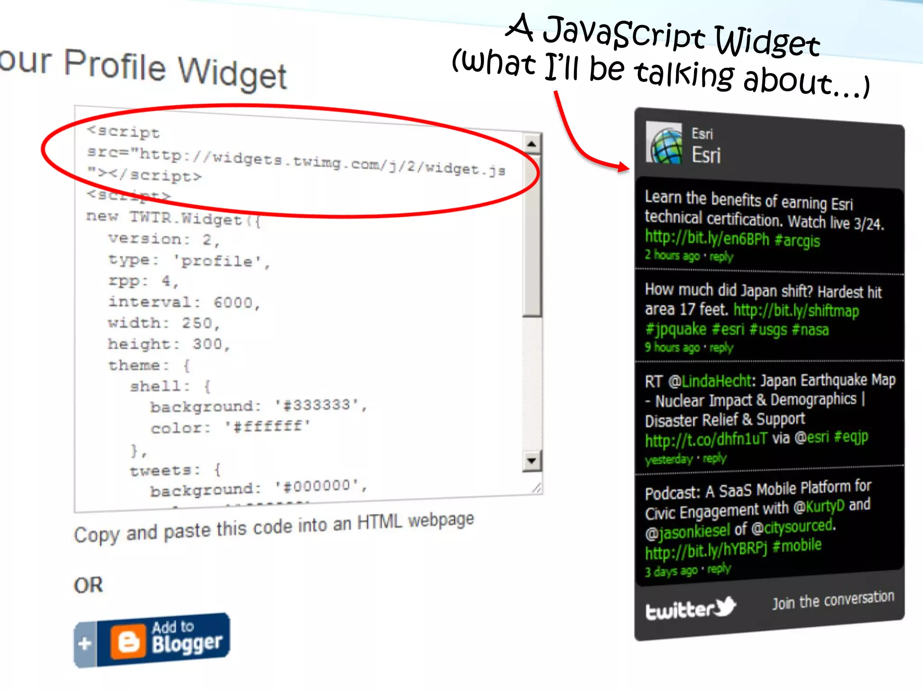Click the 'interval: 6000,' code line
Screen dimensions: 923x692
click(x=184, y=302)
